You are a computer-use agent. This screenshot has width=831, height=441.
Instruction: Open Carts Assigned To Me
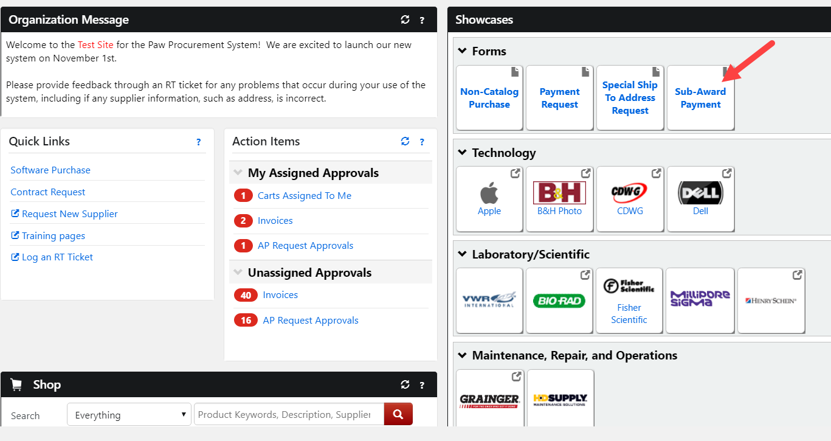pyautogui.click(x=305, y=196)
